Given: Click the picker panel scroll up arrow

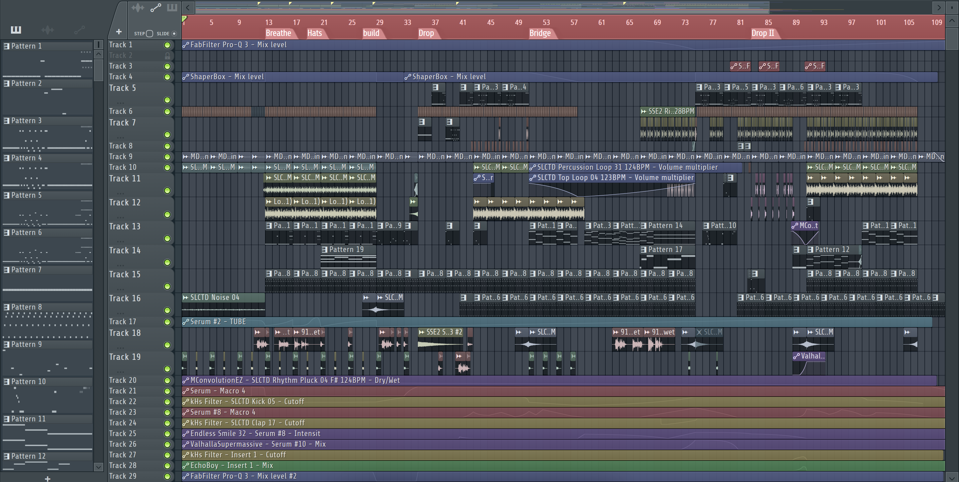Looking at the screenshot, I should pos(98,54).
